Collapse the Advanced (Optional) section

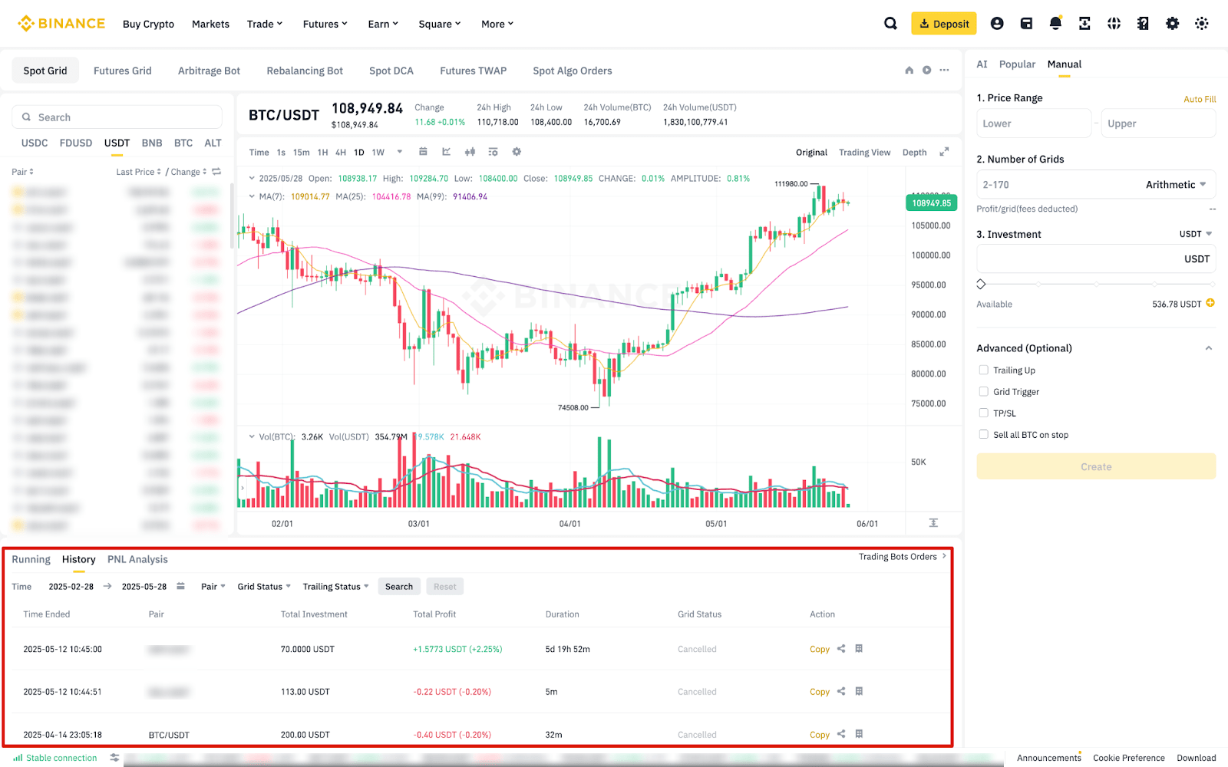point(1209,348)
